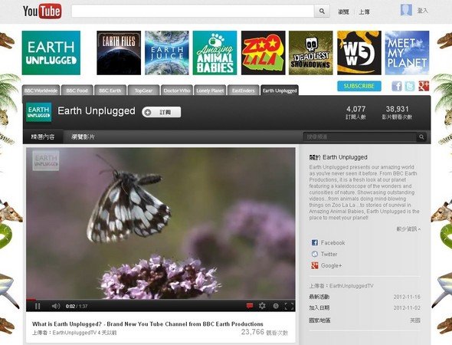452x345 pixels.
Task: Click the 0:02 / 1:37 time display
Action: (77, 307)
